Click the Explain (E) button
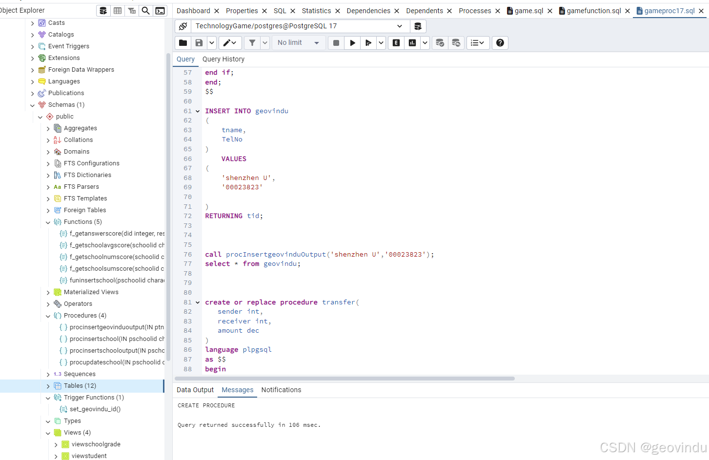 [x=396, y=43]
